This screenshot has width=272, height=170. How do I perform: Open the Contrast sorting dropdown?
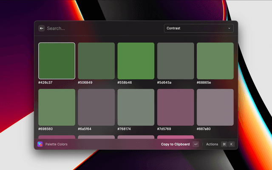(198, 28)
